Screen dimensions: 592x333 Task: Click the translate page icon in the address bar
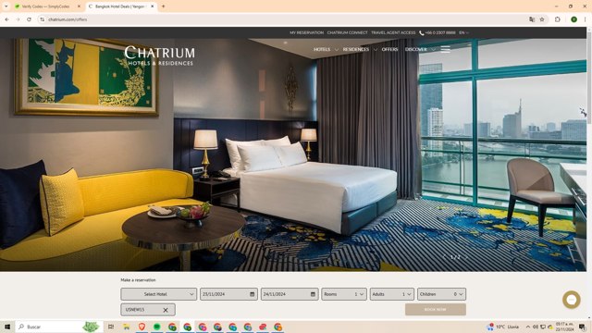(532, 19)
